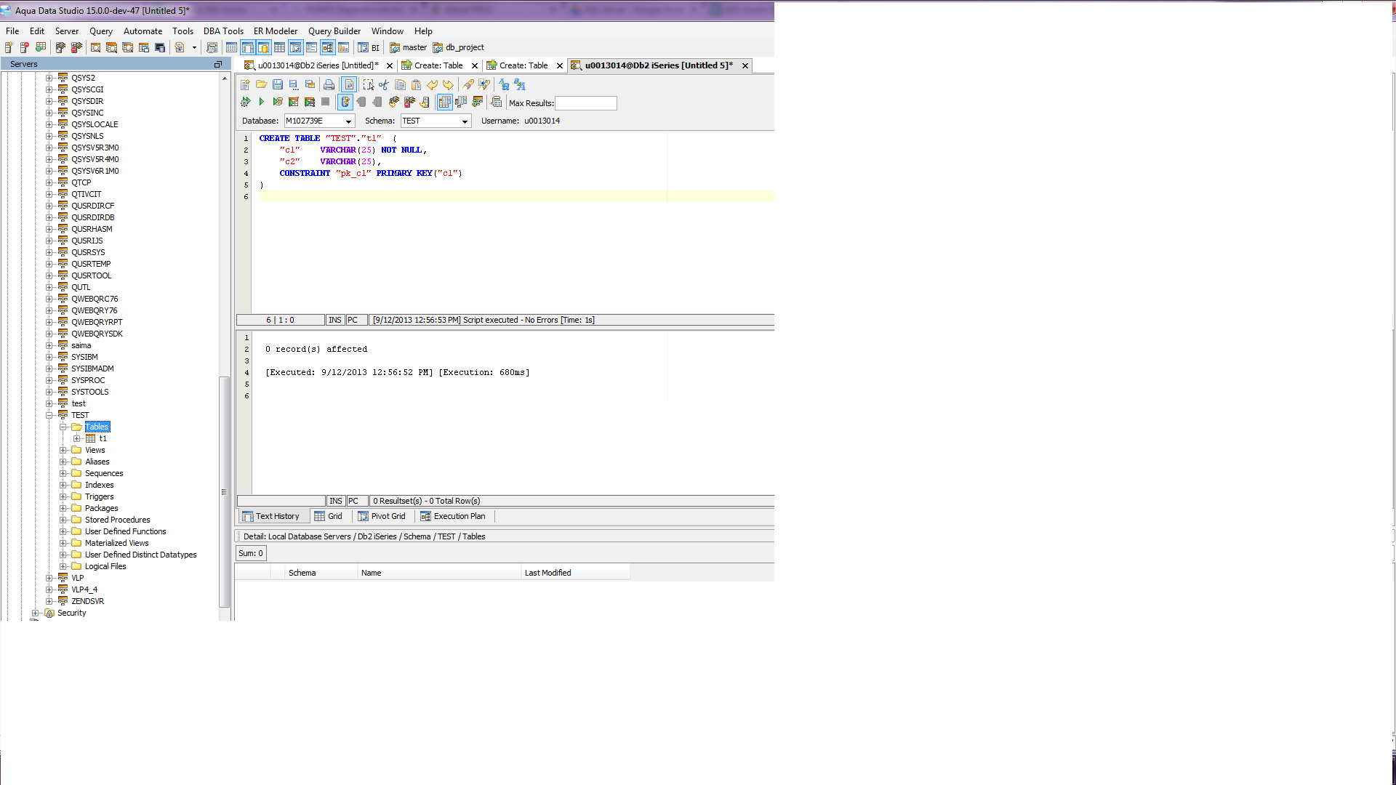Viewport: 1396px width, 785px height.
Task: Expand the Views folder under TEST
Action: click(63, 450)
